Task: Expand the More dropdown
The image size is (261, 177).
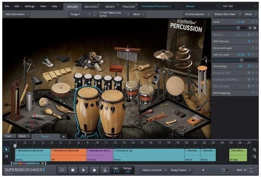Action: pos(138,14)
